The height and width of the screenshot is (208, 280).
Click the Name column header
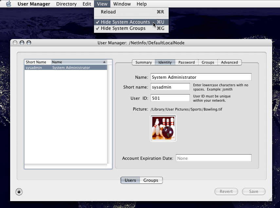[x=79, y=62]
